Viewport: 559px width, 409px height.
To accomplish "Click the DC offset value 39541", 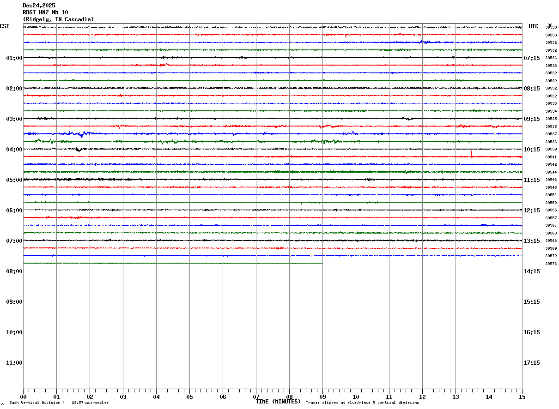I will point(551,157).
